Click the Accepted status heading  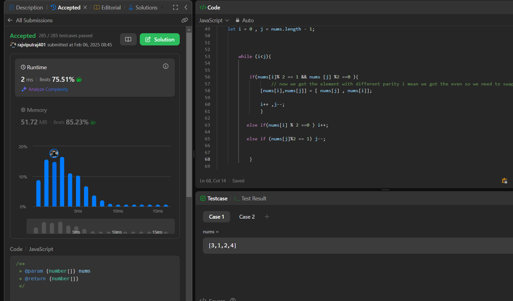[x=23, y=36]
